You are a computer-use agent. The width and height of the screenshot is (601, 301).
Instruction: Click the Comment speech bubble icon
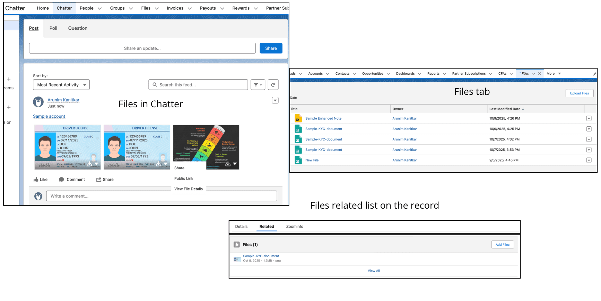pyautogui.click(x=61, y=180)
